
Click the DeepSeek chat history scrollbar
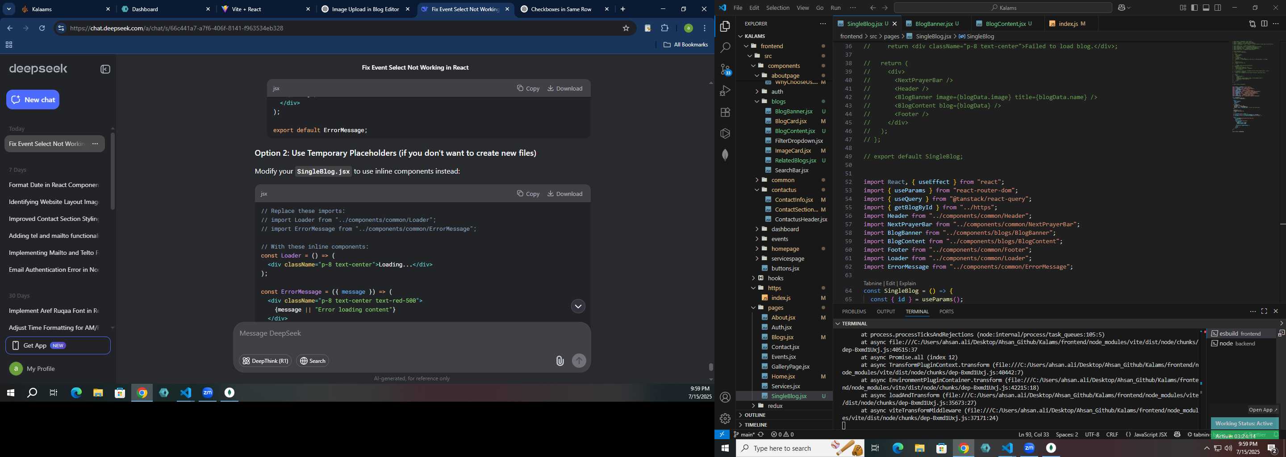(113, 171)
